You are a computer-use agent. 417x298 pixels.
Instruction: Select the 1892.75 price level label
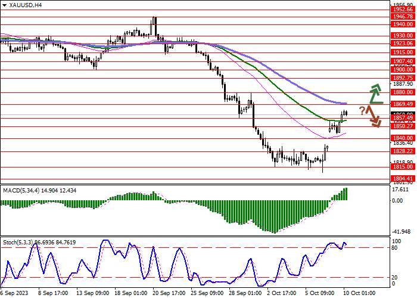pos(403,78)
